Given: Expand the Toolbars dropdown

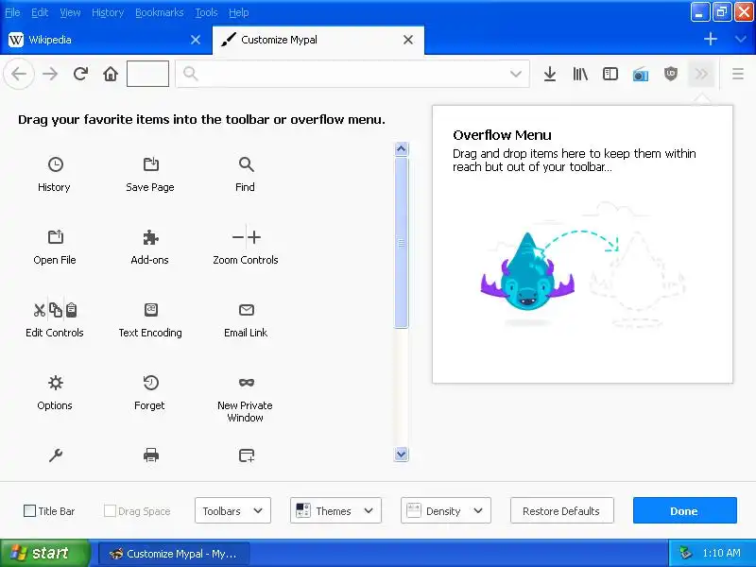Looking at the screenshot, I should click(232, 510).
